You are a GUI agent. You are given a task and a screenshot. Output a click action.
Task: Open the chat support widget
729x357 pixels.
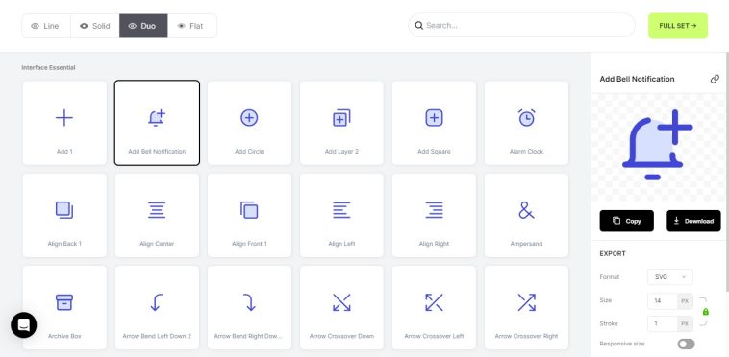coord(24,325)
